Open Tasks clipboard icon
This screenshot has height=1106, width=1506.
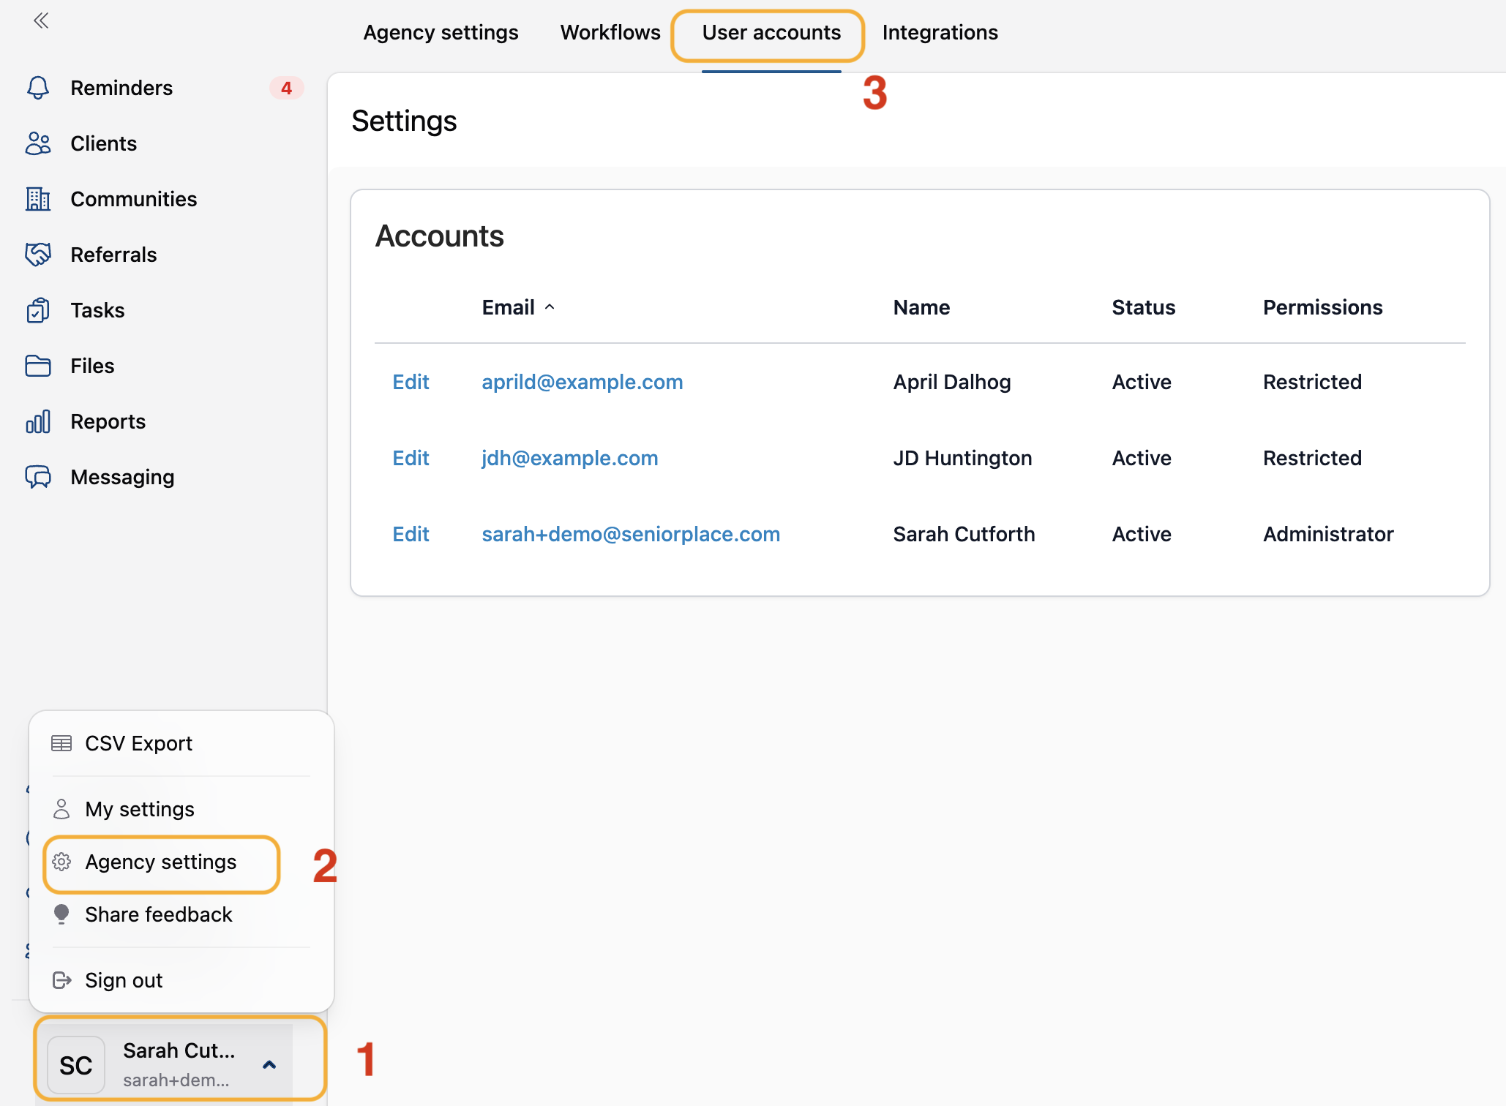click(38, 310)
